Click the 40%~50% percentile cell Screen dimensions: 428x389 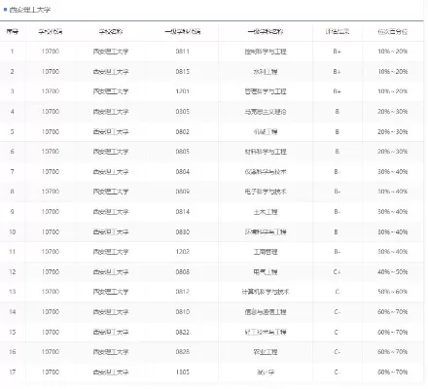[x=393, y=271]
